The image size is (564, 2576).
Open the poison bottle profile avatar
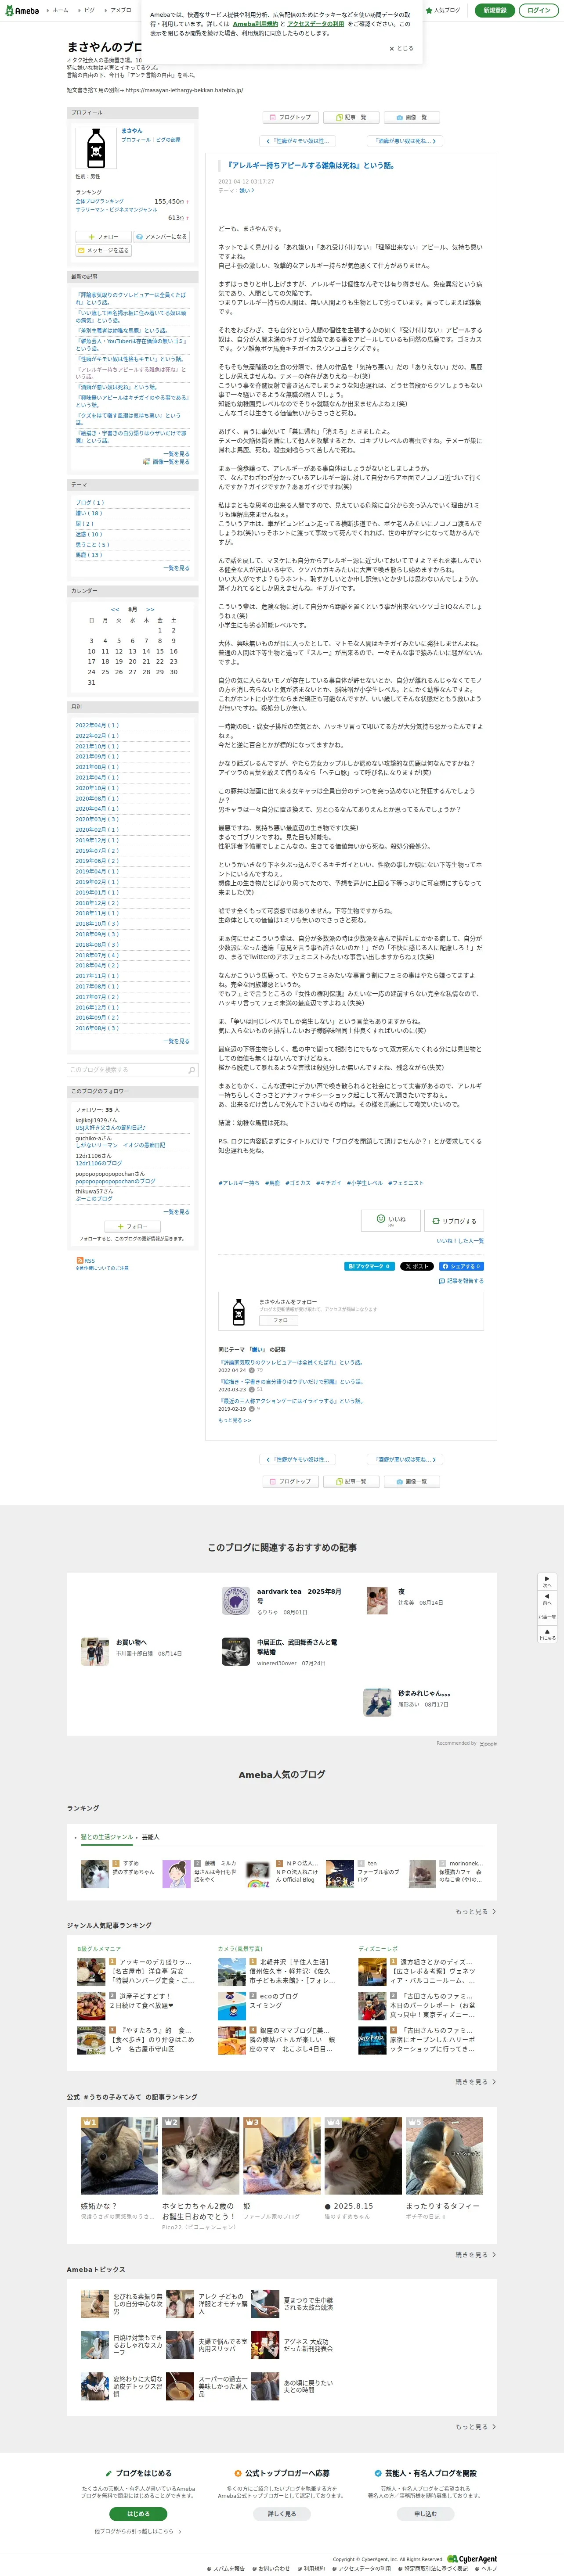click(96, 148)
